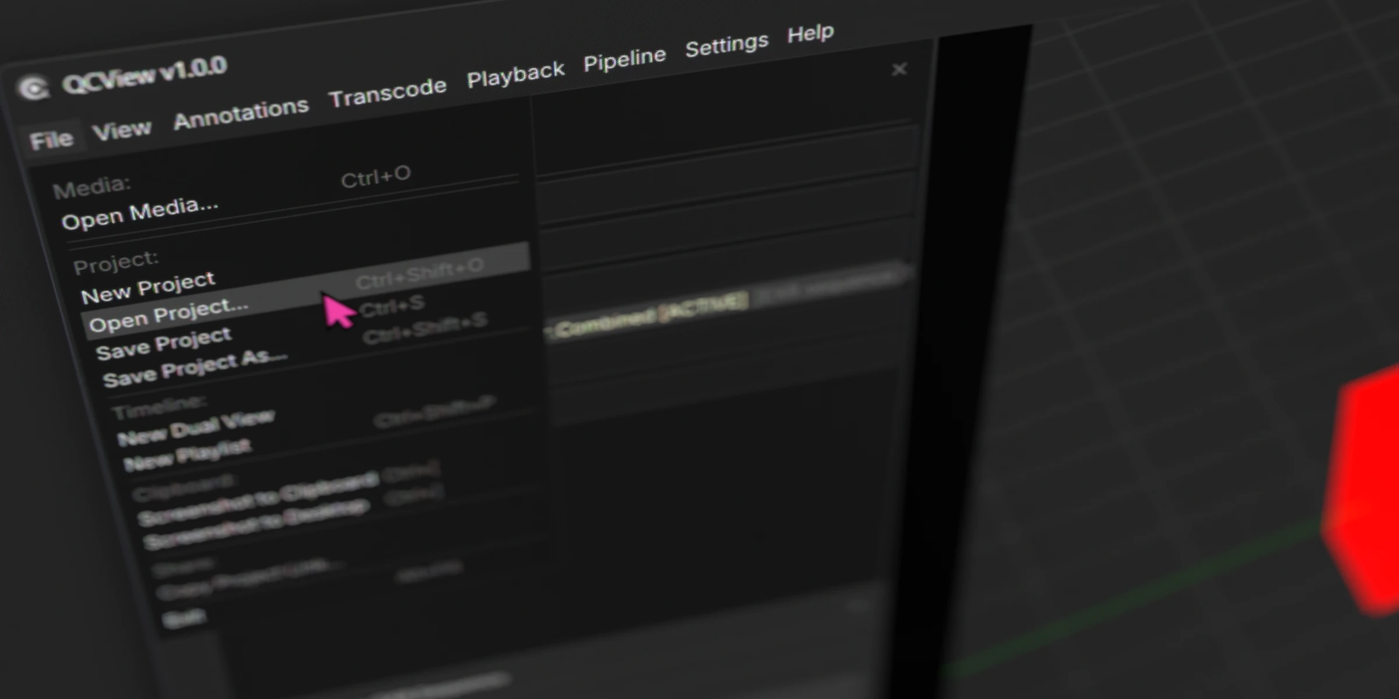
Task: Open the Annotations menu
Action: pyautogui.click(x=242, y=111)
